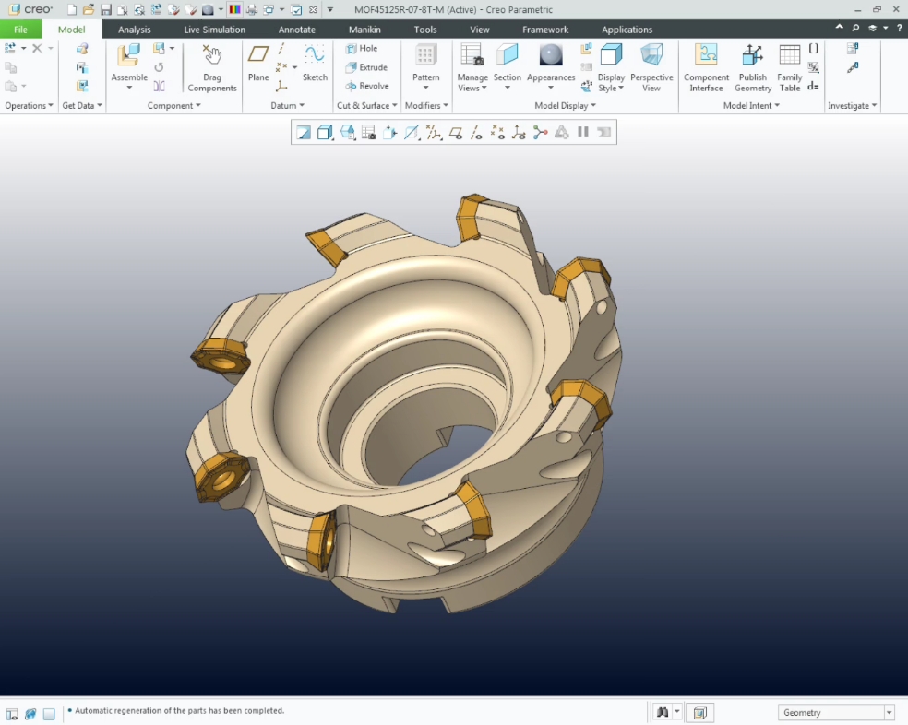
Task: Click the command search magnifier icon
Action: tap(855, 28)
